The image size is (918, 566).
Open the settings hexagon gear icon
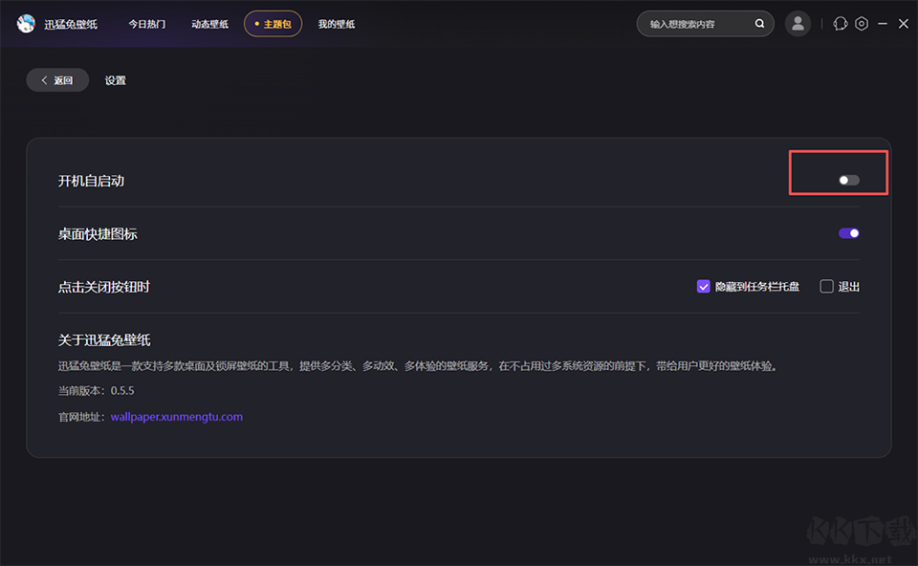click(862, 24)
